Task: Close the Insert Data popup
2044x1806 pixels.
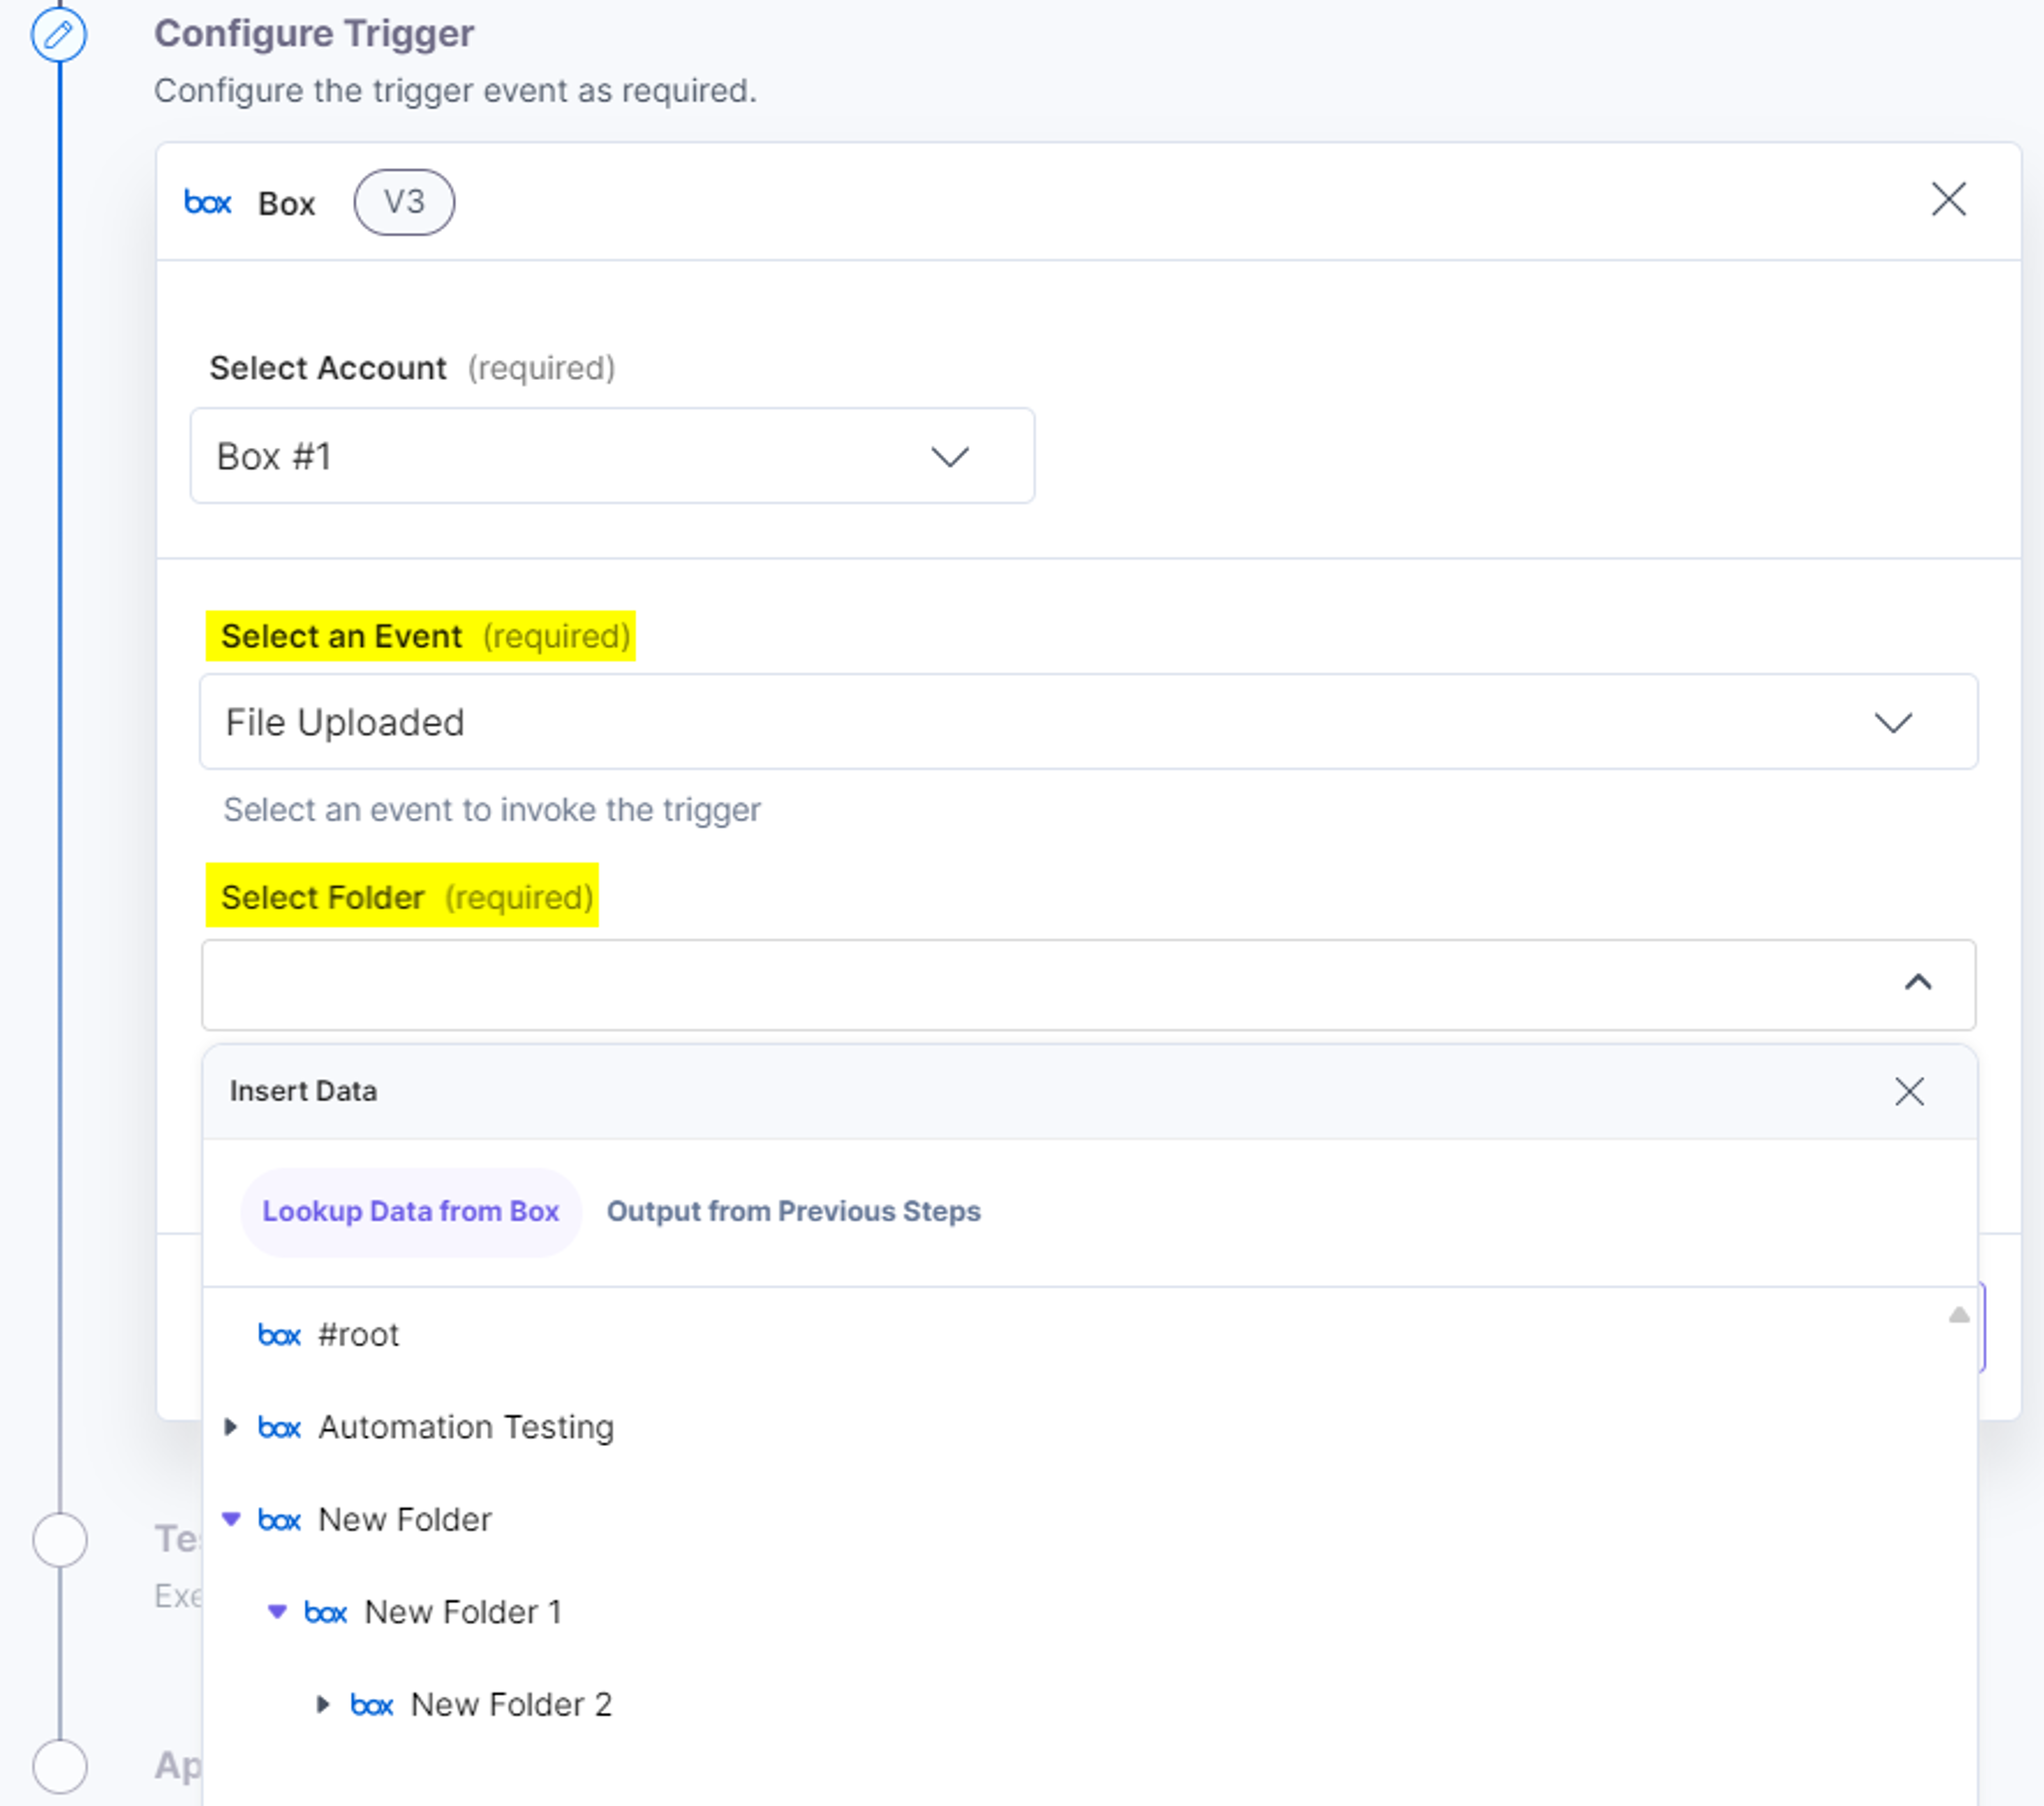Action: (x=1909, y=1091)
